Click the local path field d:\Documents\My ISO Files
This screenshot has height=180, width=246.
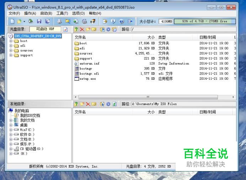coord(183,104)
